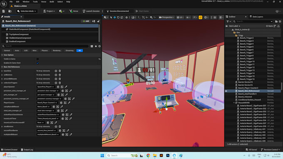Open Content Drawer at bottom
Image resolution: width=283 pixels, height=159 pixels.
click(x=10, y=149)
